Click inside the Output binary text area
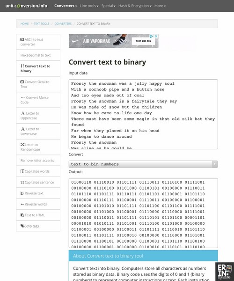Image resolution: width=234 pixels, height=281 pixels. pyautogui.click(x=143, y=213)
